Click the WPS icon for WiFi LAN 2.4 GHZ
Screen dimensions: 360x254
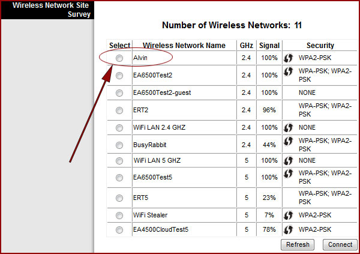(x=288, y=128)
